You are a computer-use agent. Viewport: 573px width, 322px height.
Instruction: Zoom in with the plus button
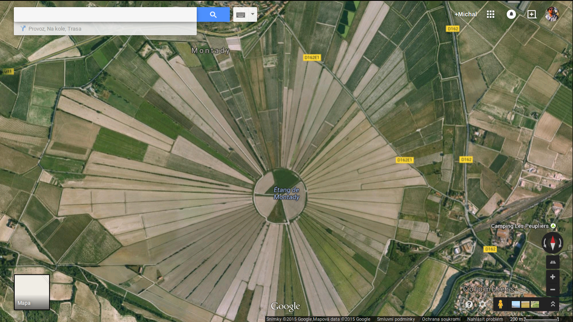[x=552, y=277]
